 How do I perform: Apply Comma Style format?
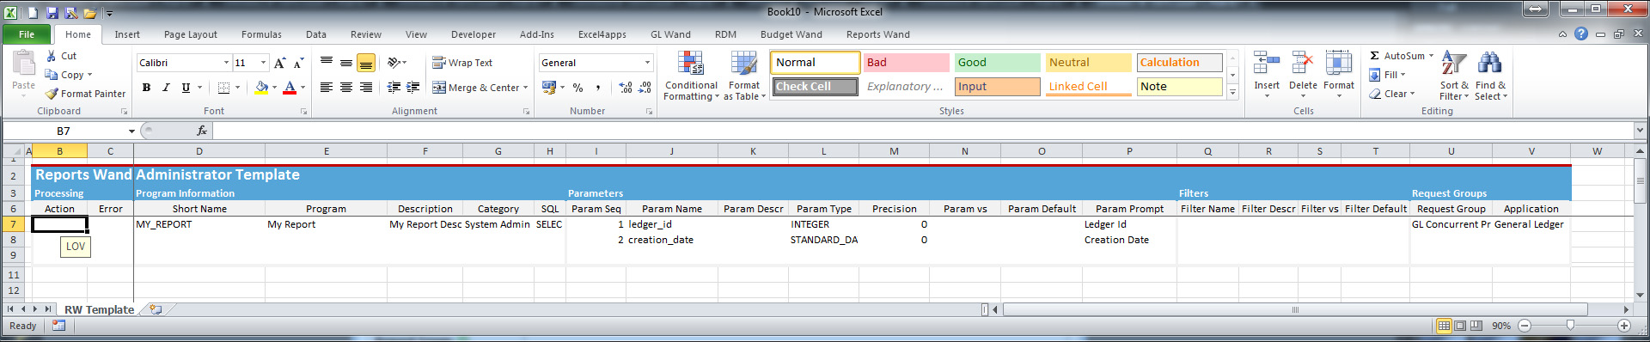(598, 88)
